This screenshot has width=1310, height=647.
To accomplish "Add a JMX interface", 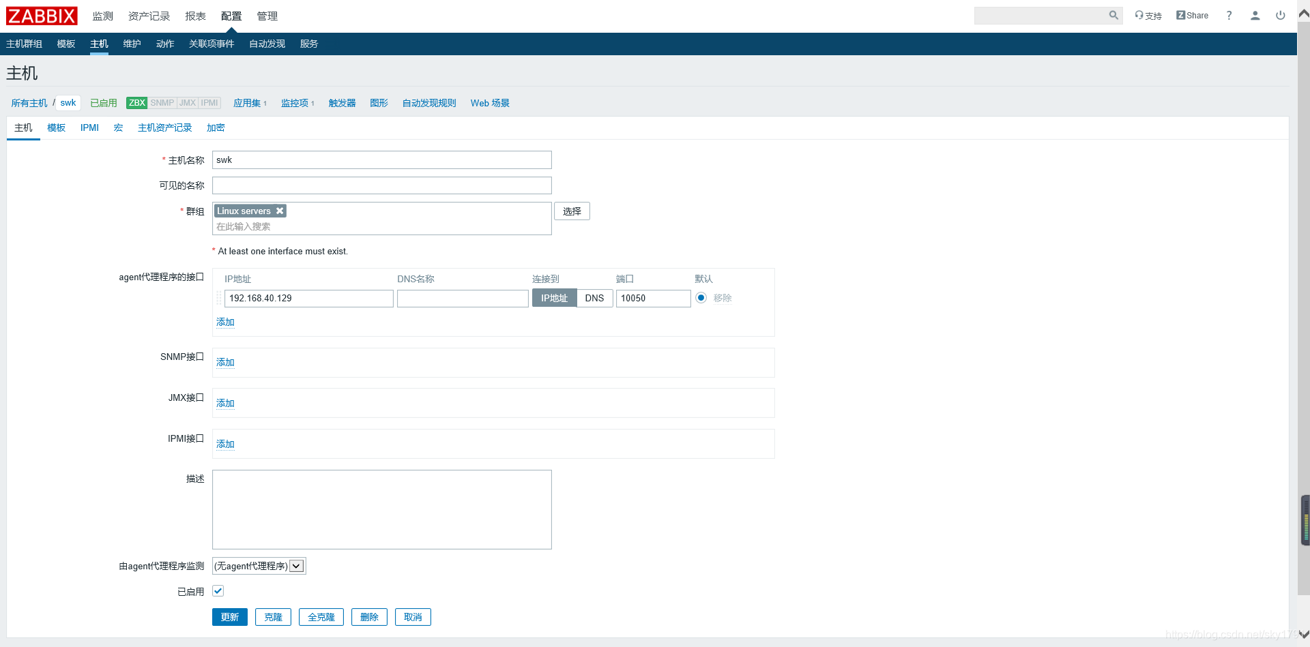I will coord(225,403).
